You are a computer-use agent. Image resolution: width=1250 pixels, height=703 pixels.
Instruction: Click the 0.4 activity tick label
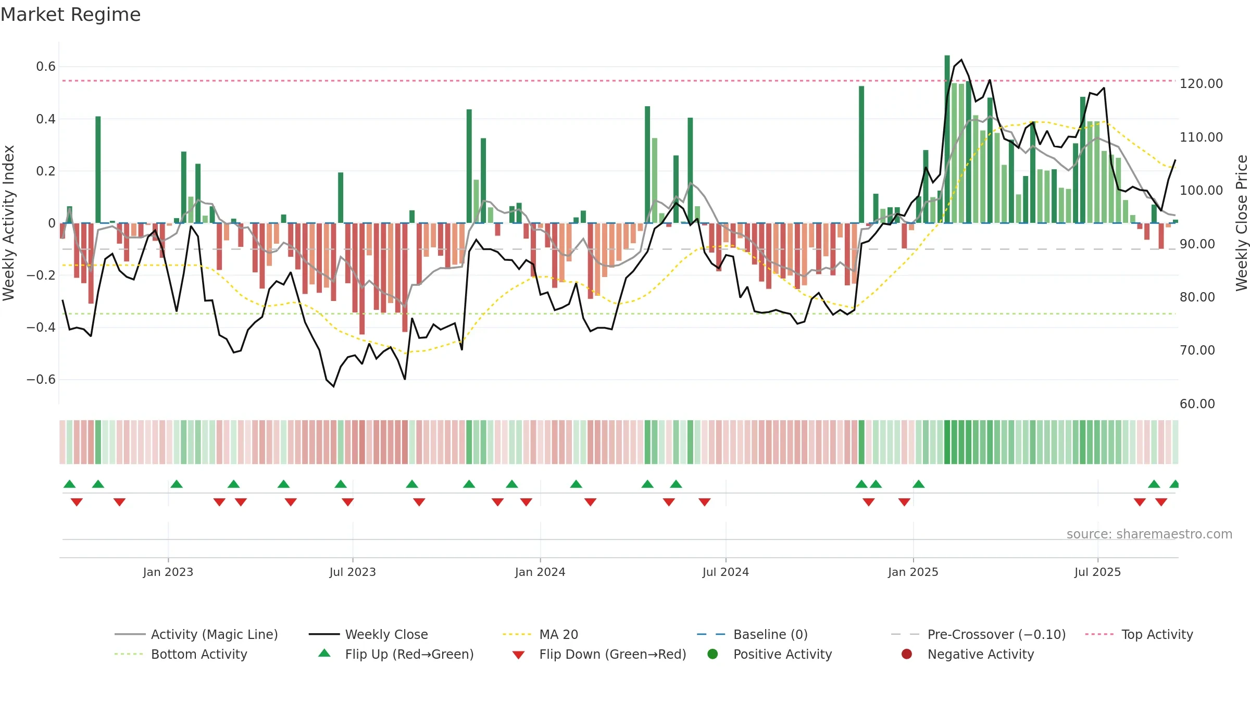point(46,119)
